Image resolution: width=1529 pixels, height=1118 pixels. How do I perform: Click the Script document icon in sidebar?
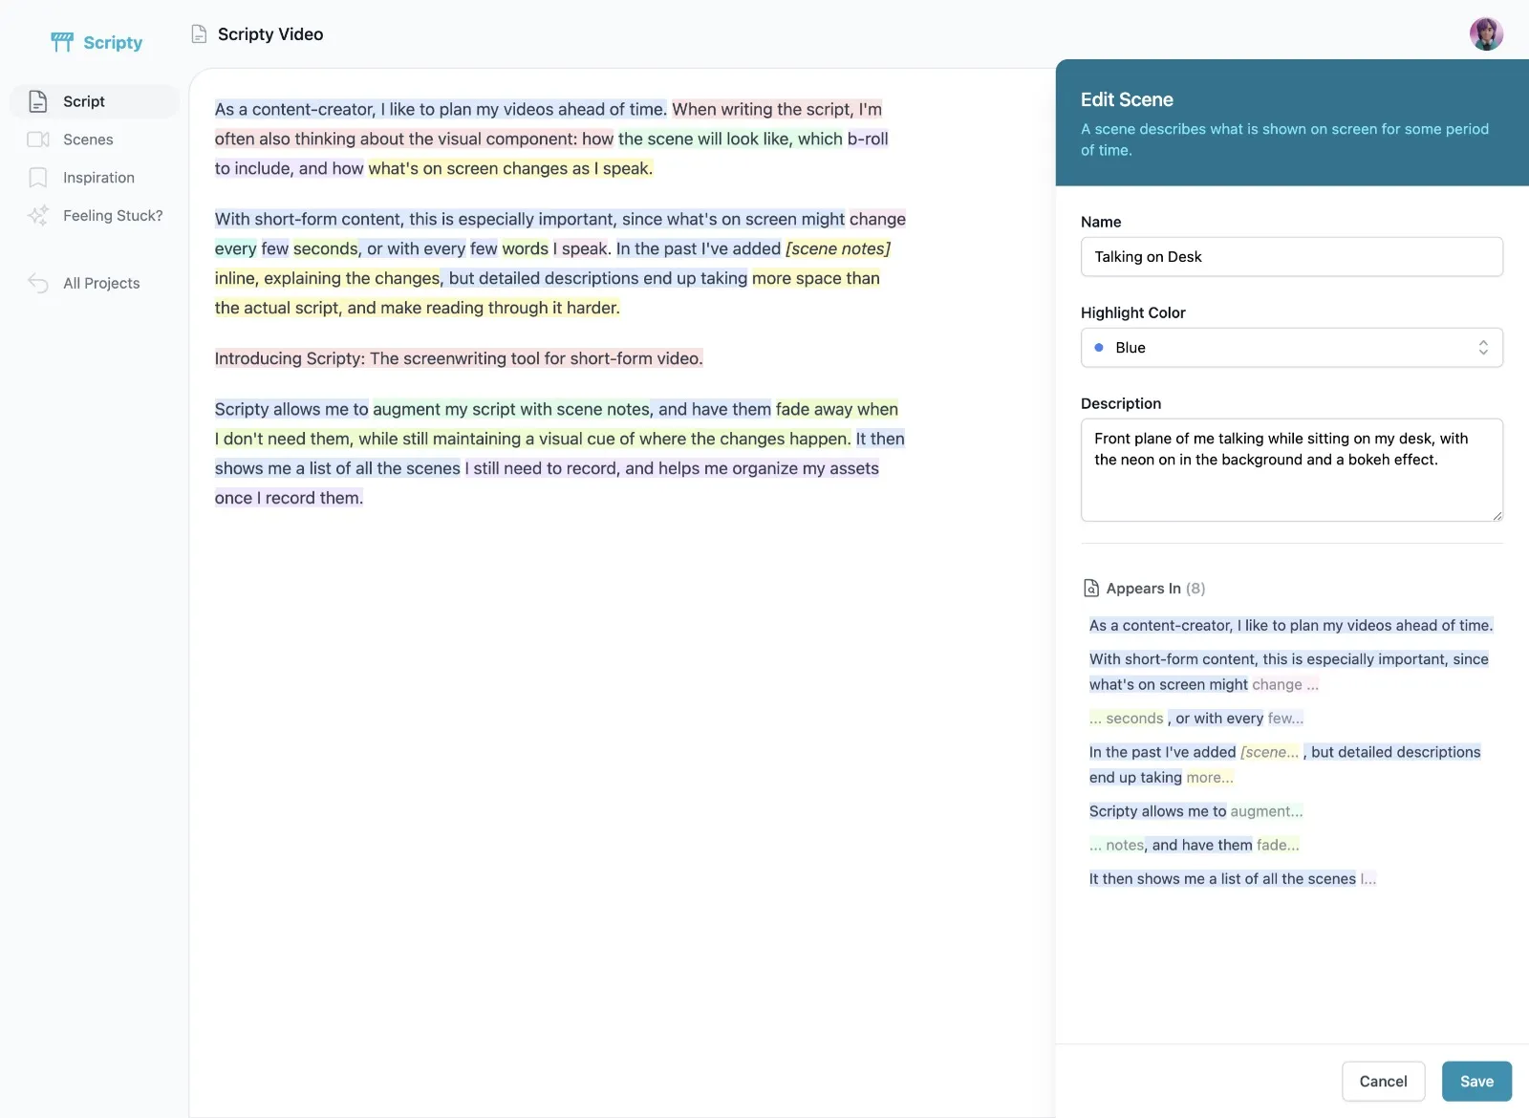38,101
